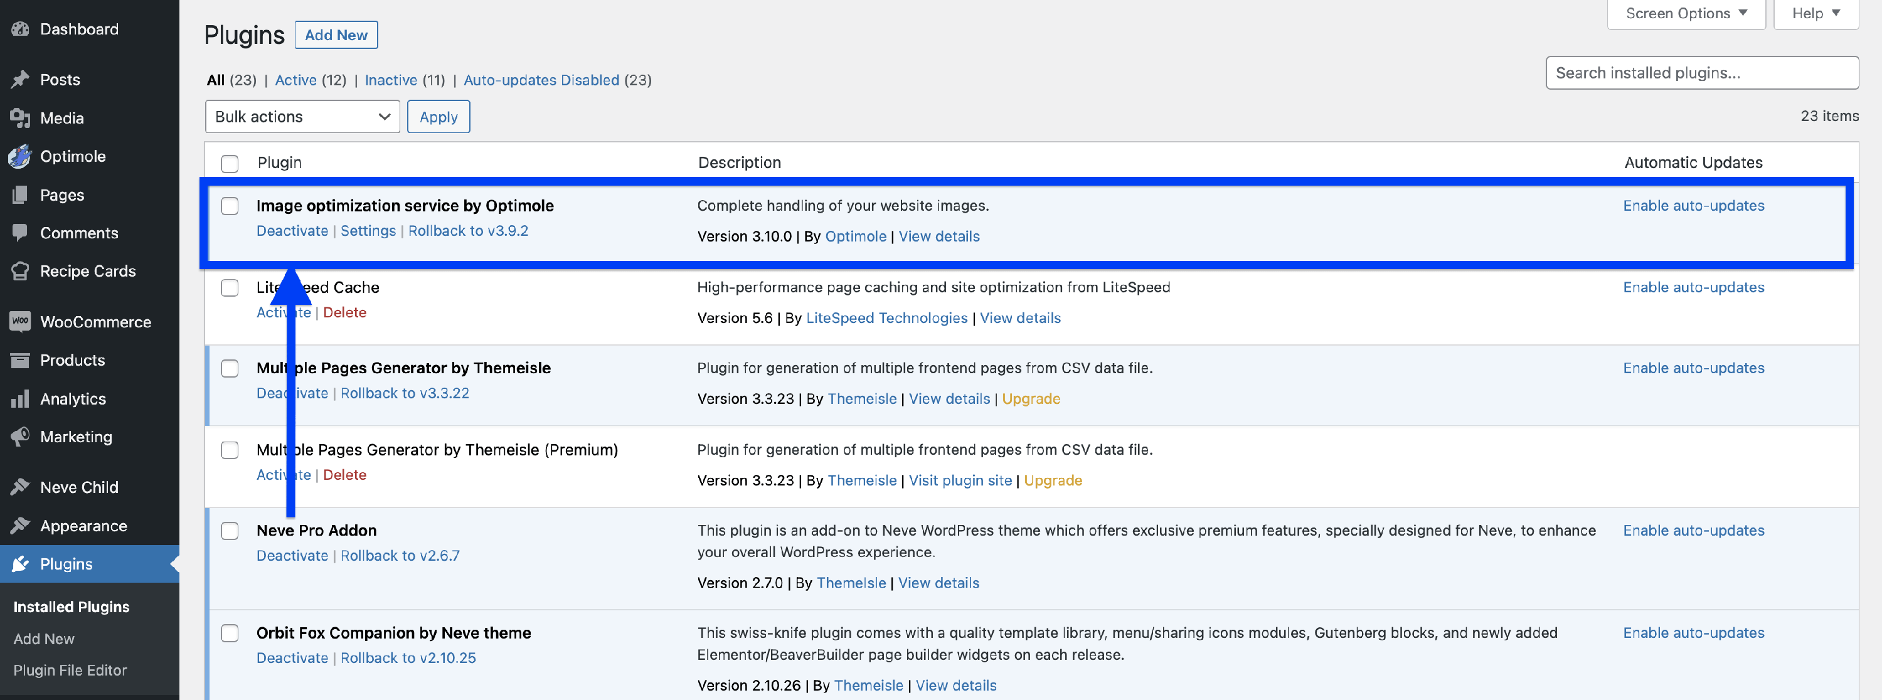The height and width of the screenshot is (700, 1882).
Task: Click the Media library icon
Action: [x=21, y=119]
